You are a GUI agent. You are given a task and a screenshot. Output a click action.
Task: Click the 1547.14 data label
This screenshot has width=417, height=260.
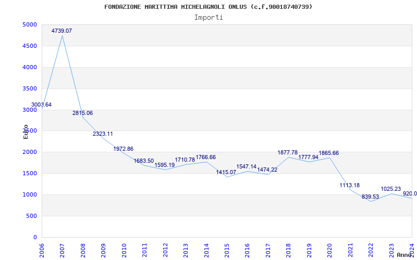click(247, 166)
